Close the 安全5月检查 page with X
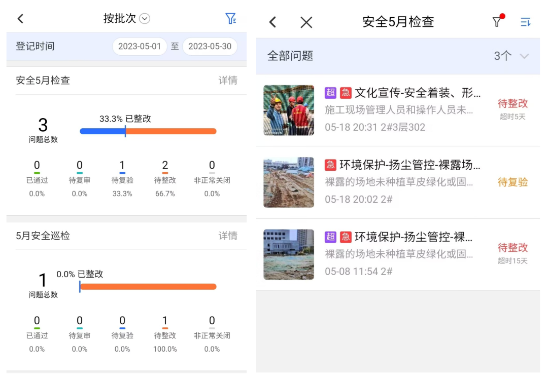The height and width of the screenshot is (382, 548). click(306, 22)
